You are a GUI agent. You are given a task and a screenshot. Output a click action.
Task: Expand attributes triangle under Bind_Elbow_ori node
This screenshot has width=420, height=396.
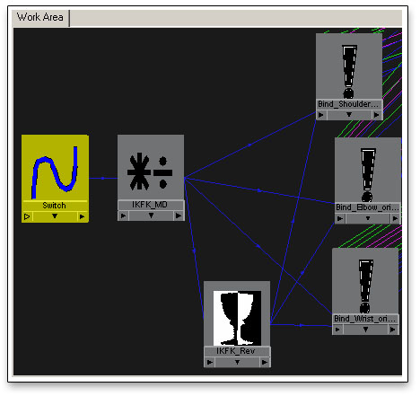point(368,218)
